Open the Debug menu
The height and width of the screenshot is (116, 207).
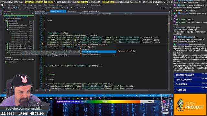[30, 5]
